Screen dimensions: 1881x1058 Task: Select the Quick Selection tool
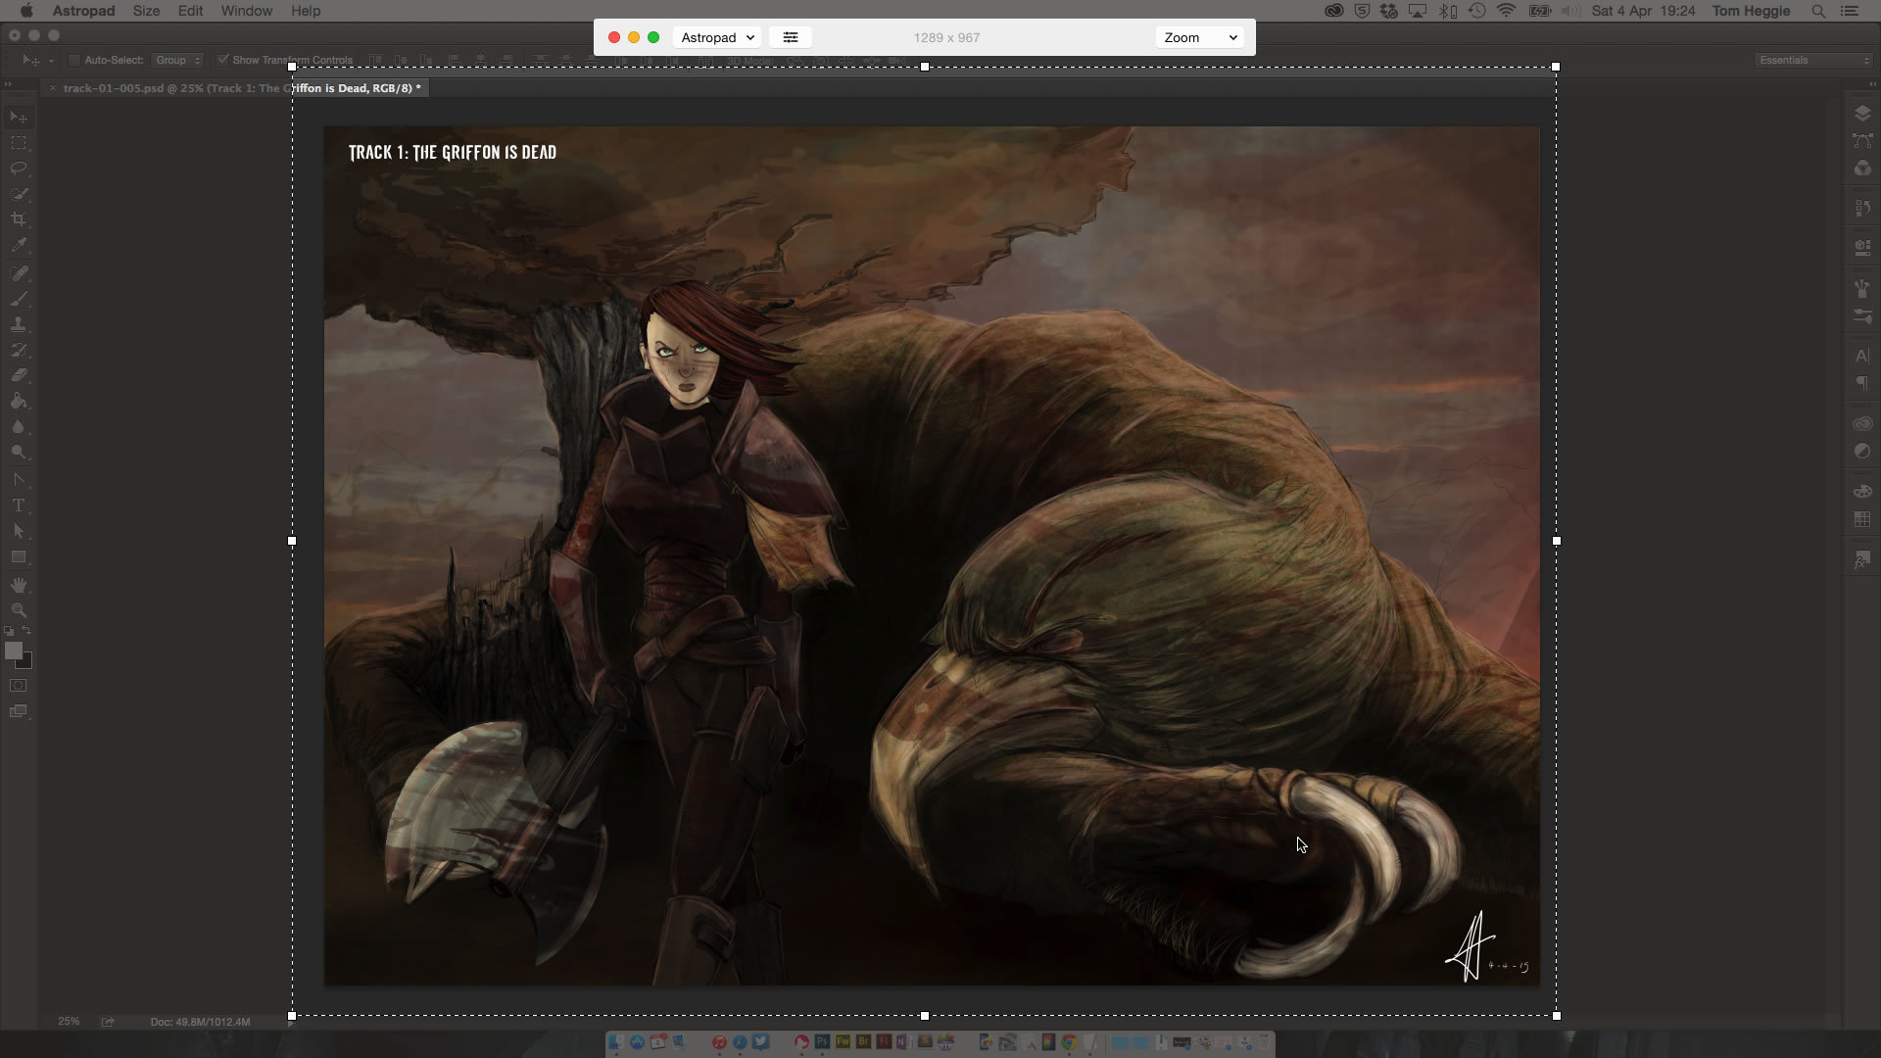pyautogui.click(x=19, y=194)
